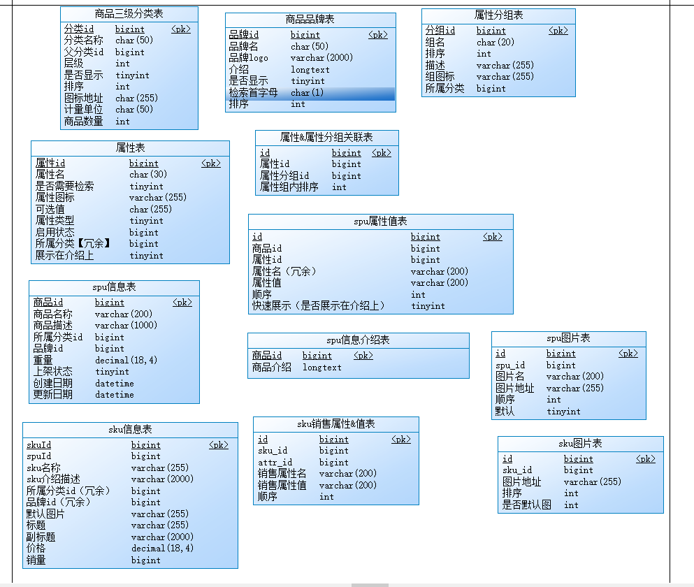The height and width of the screenshot is (587, 694).
Task: Select the 所属分类id（冗余） row
Action: pyautogui.click(x=130, y=491)
